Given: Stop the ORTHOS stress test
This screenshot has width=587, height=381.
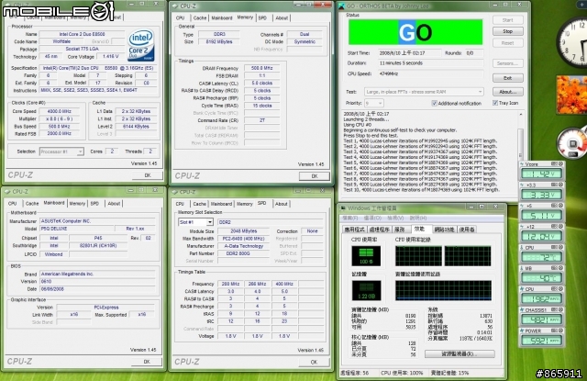Looking at the screenshot, I should coord(507,31).
